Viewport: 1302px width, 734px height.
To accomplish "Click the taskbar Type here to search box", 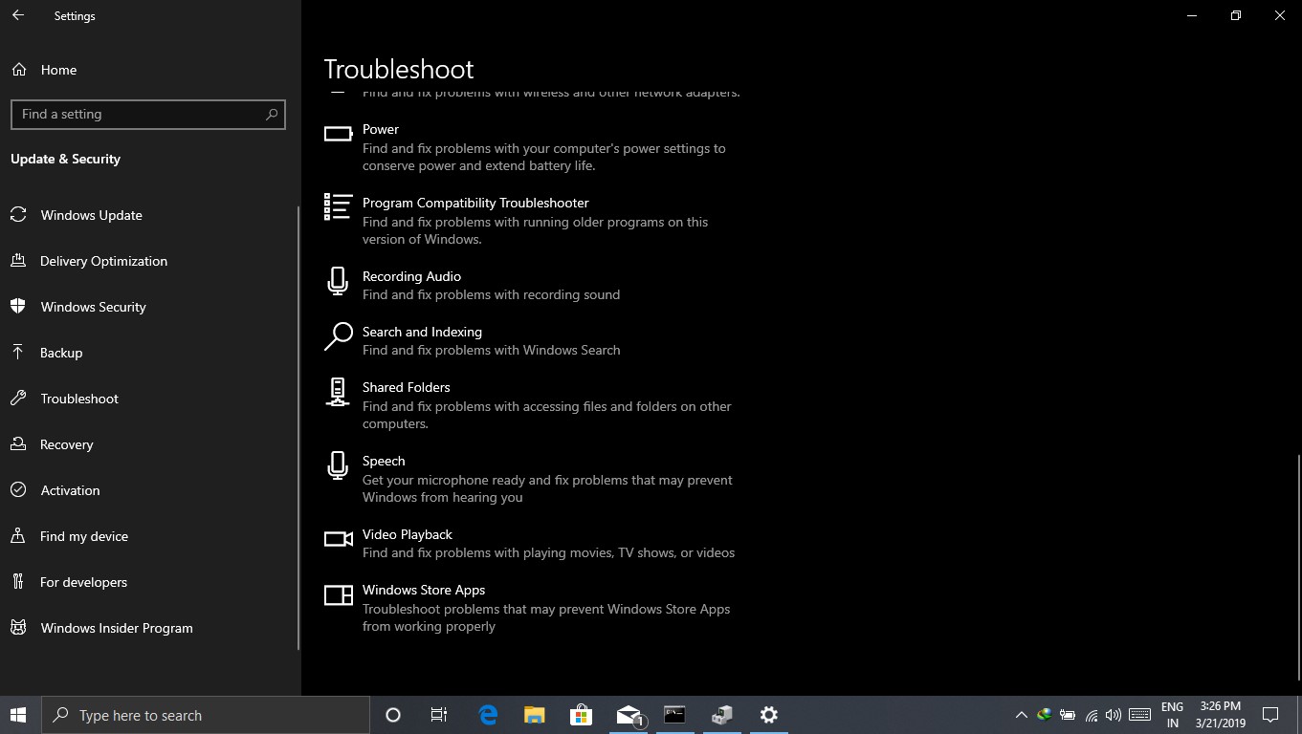I will point(205,715).
